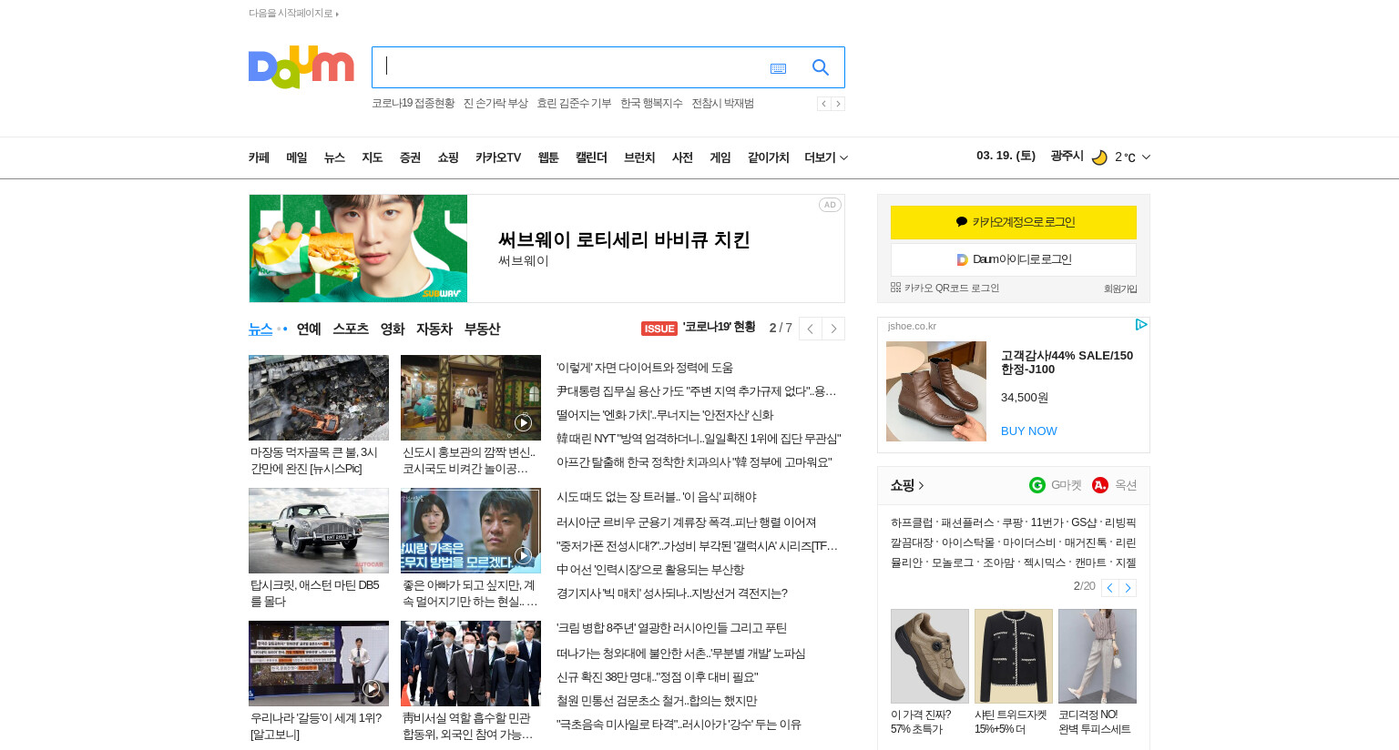1399x750 pixels.
Task: Open the brown boots ad image
Action: (x=936, y=391)
